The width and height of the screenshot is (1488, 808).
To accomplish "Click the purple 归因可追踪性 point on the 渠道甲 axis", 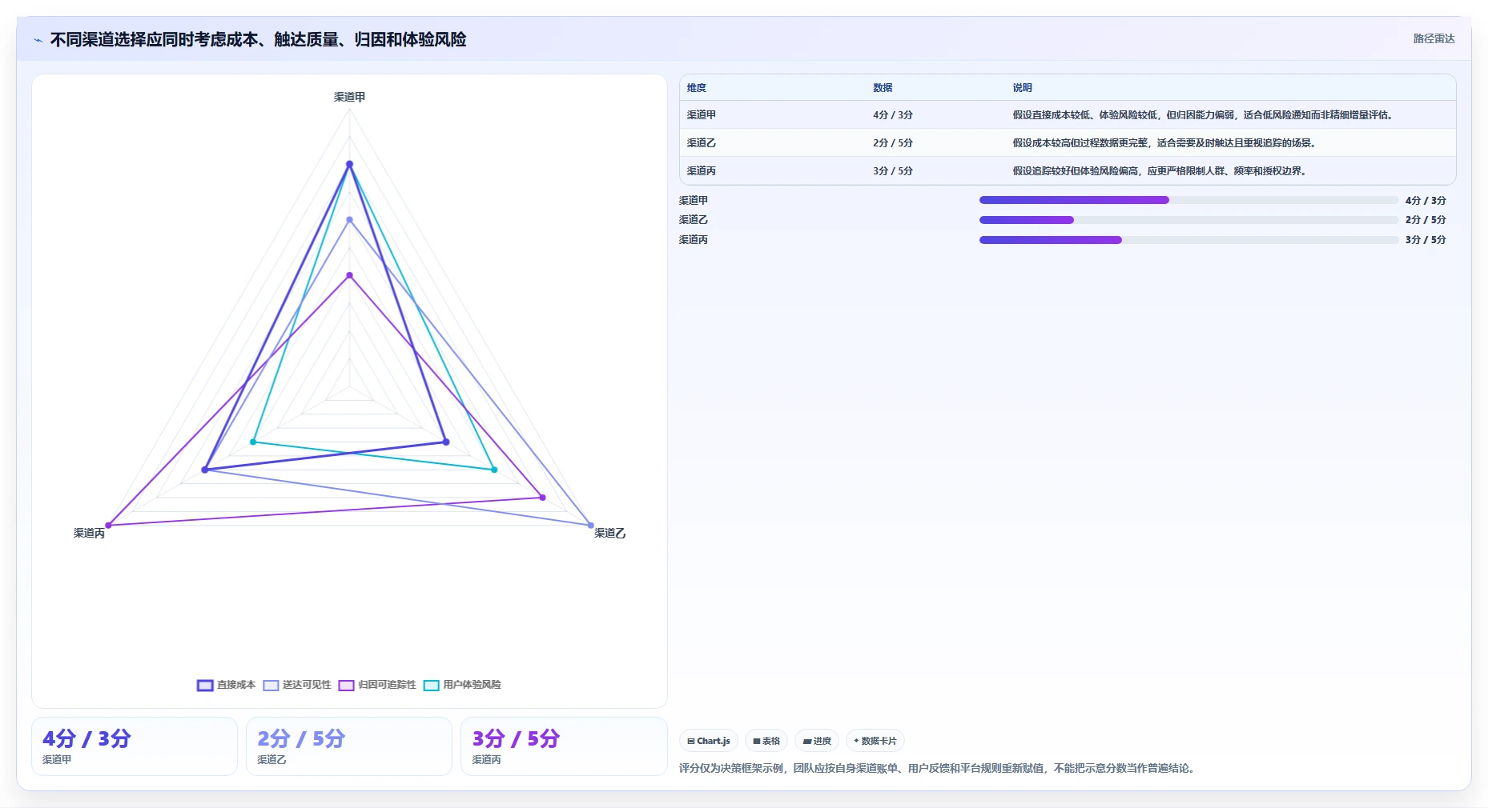I will (349, 275).
